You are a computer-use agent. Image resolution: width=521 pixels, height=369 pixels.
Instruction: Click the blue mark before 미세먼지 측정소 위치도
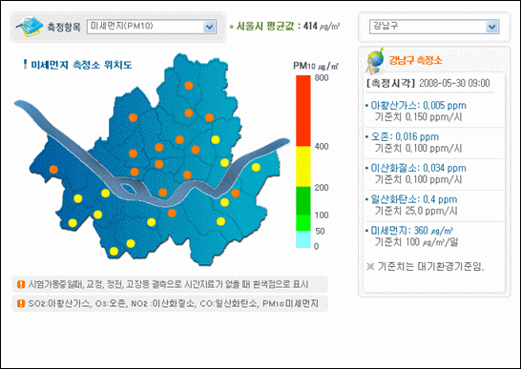pyautogui.click(x=25, y=65)
